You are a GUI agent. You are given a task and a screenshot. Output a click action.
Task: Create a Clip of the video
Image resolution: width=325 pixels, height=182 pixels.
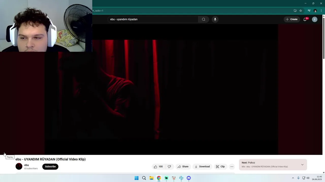220,167
